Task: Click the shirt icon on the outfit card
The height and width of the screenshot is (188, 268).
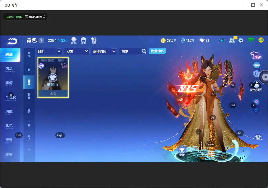Action: click(x=53, y=78)
